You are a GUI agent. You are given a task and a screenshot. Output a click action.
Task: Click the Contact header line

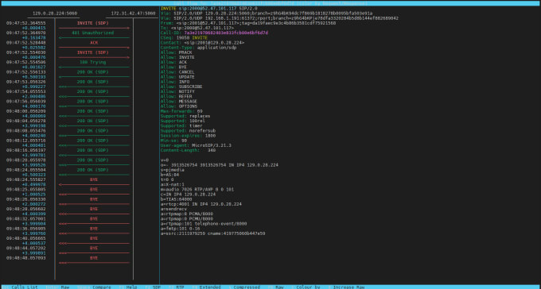(x=203, y=43)
